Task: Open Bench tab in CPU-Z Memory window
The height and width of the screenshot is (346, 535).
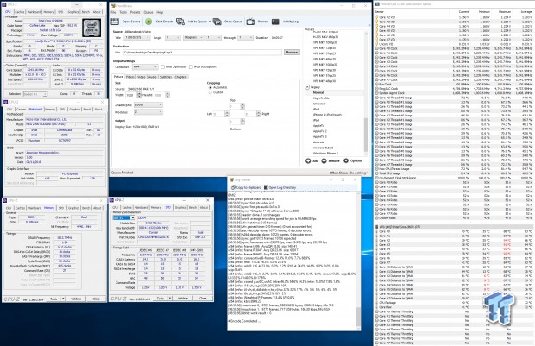Action: tap(86, 208)
